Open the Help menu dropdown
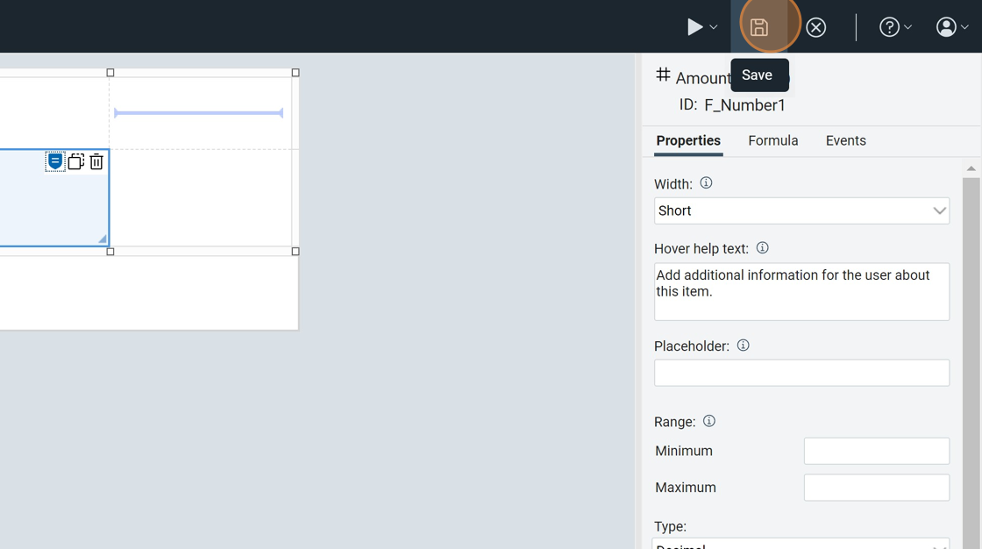 pos(895,27)
